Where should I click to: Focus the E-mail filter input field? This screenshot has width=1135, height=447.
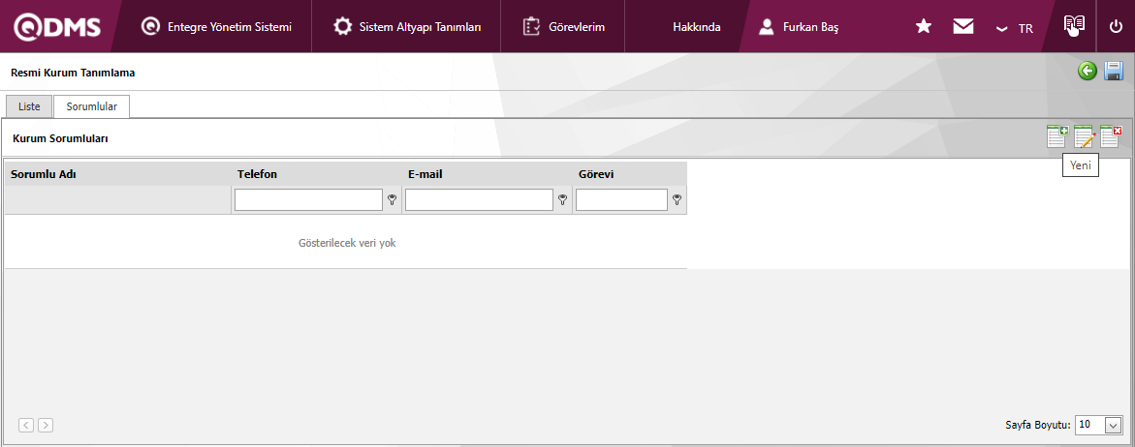pyautogui.click(x=479, y=200)
